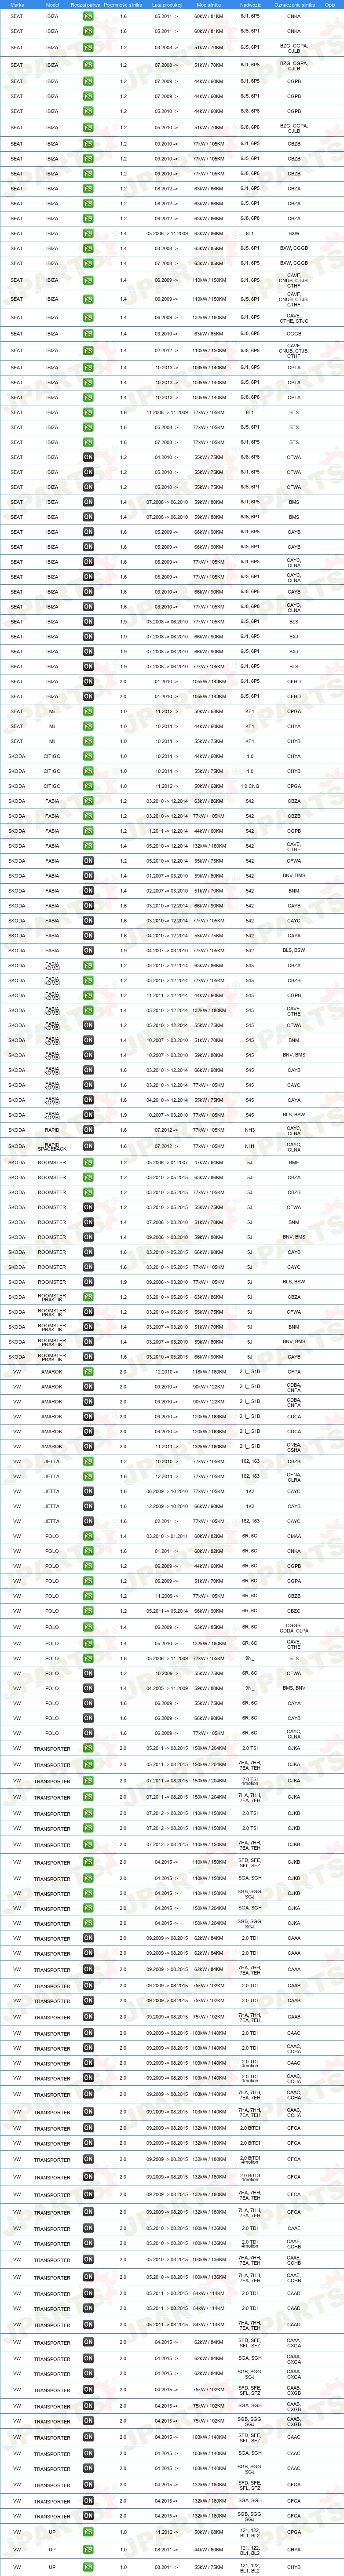The width and height of the screenshot is (344, 2576).
Task: Click the Model column header
Action: point(52,4)
